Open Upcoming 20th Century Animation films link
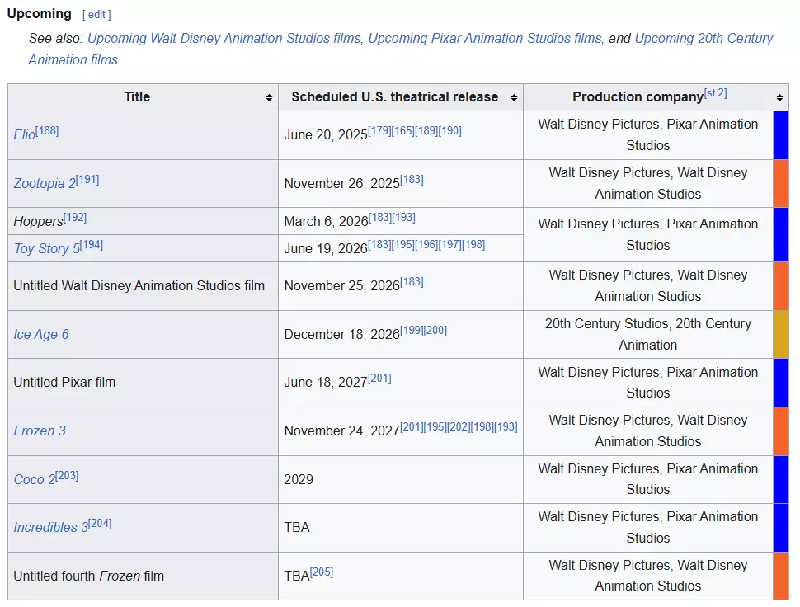800x607 pixels. coord(401,49)
